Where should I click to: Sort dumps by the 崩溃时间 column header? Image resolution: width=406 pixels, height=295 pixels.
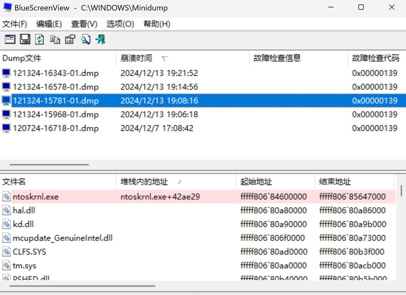click(136, 58)
